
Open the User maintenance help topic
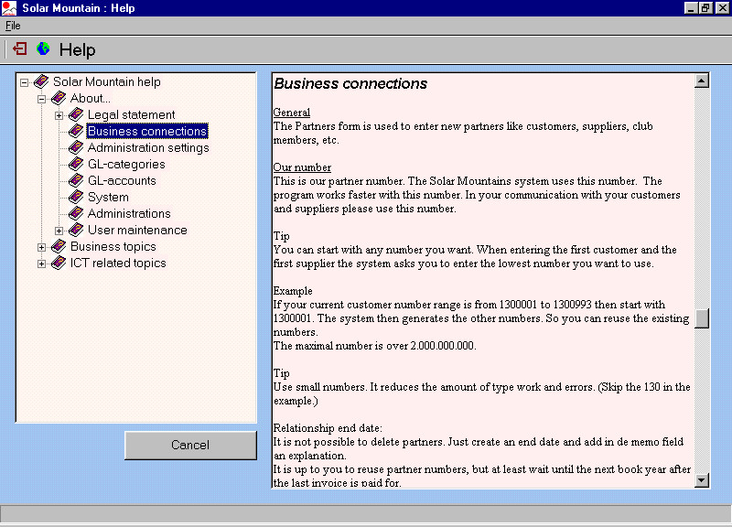pyautogui.click(x=138, y=231)
